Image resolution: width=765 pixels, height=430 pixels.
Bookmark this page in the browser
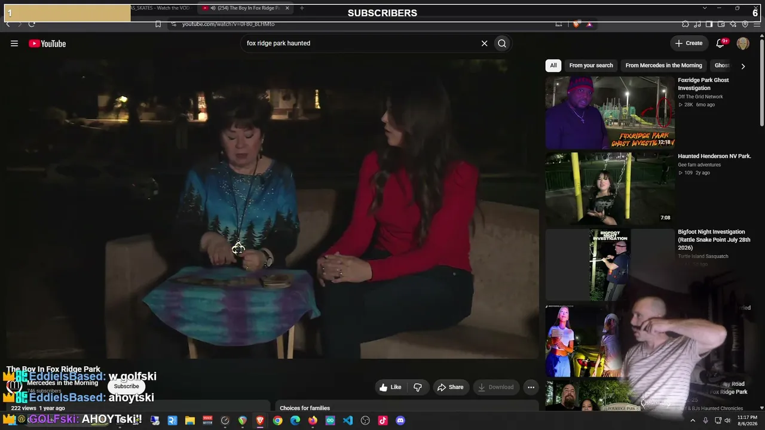pos(158,24)
